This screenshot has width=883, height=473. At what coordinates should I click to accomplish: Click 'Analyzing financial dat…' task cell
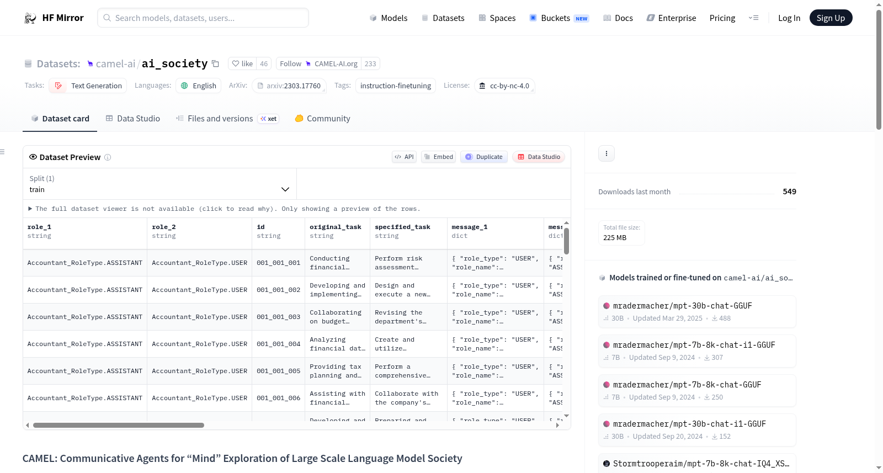338,344
